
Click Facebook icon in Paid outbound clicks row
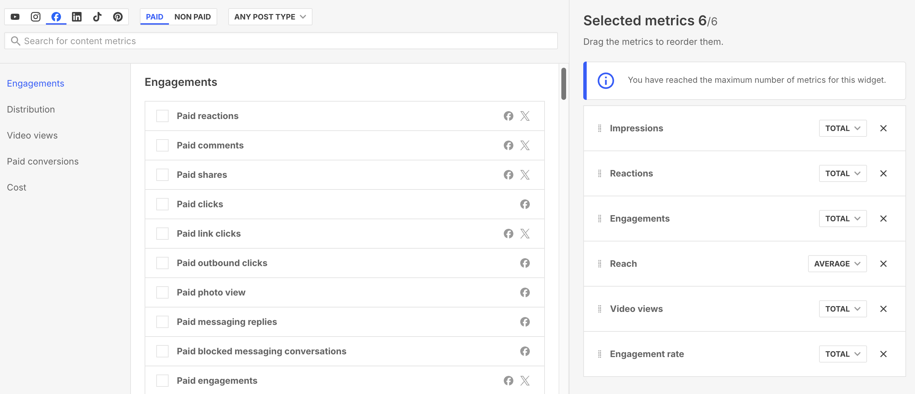tap(525, 263)
